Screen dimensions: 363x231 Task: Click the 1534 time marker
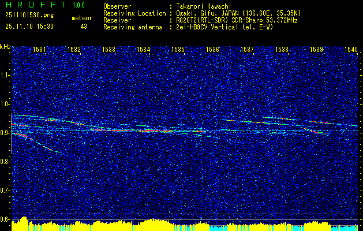click(143, 49)
